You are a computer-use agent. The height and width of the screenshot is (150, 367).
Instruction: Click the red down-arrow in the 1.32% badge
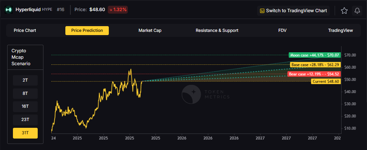(x=111, y=10)
